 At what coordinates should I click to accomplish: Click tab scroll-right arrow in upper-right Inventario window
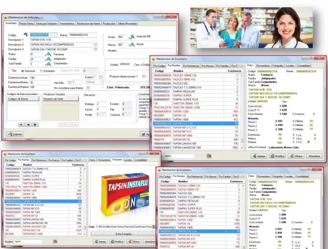pyautogui.click(x=242, y=66)
